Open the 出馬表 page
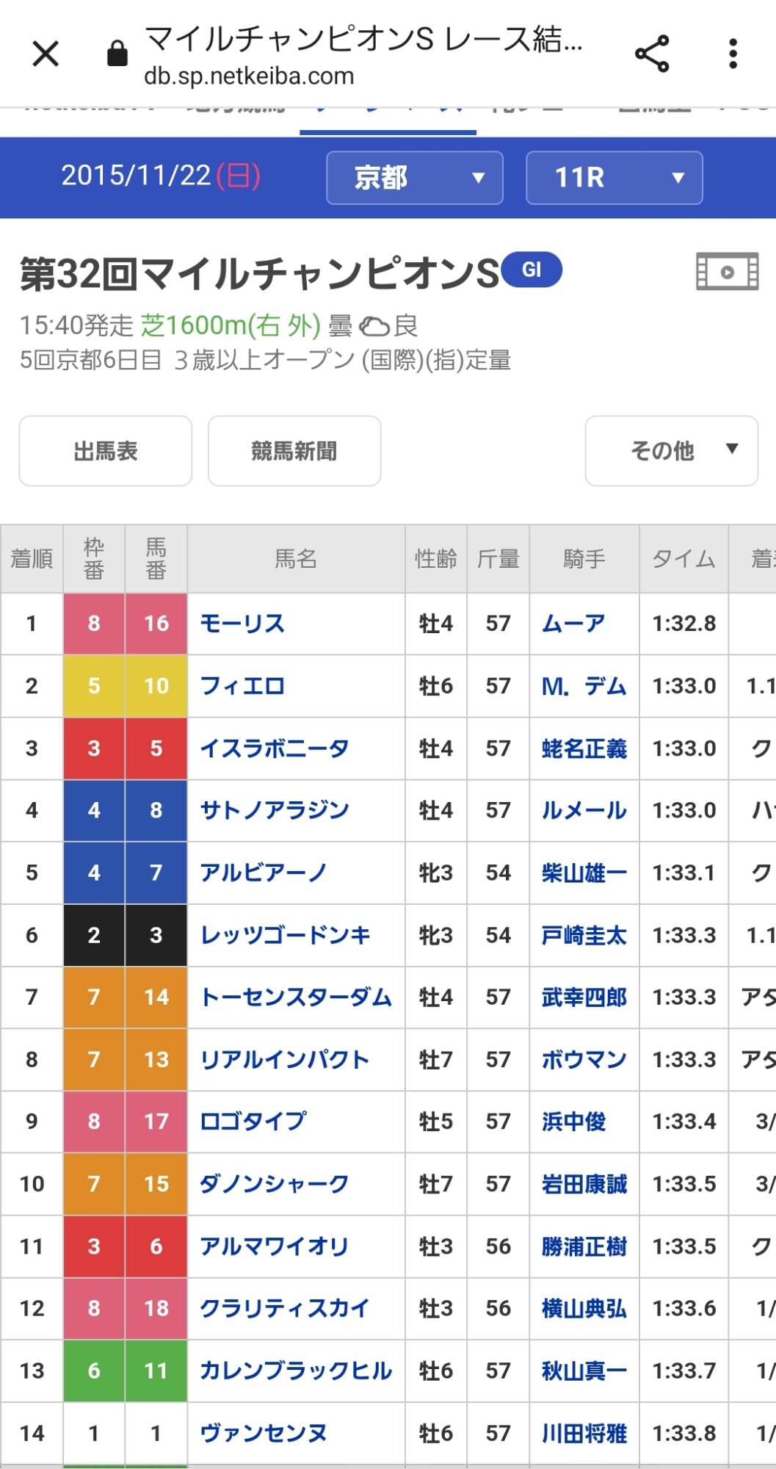The height and width of the screenshot is (1469, 776). 106,451
